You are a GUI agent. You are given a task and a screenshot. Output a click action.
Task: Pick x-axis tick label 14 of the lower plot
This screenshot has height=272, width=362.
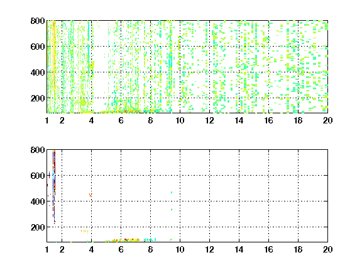(x=239, y=249)
